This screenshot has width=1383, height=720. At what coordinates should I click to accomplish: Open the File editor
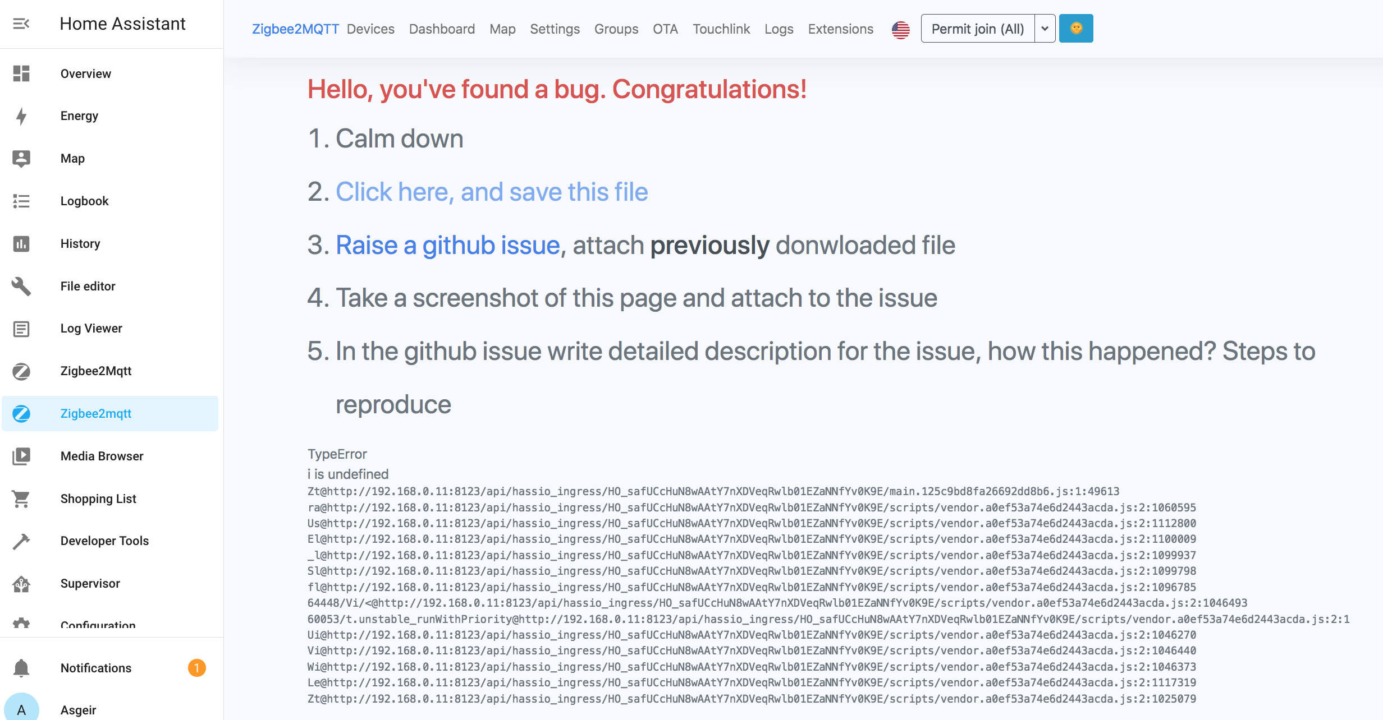click(x=88, y=286)
